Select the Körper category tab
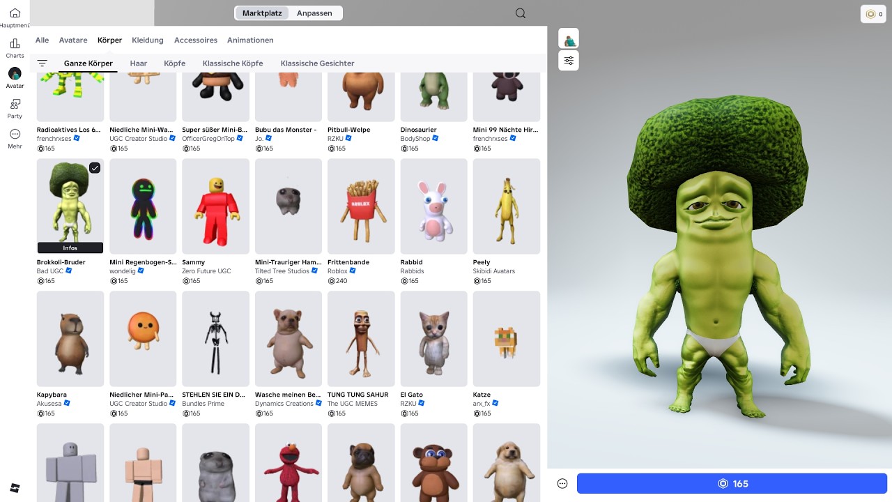This screenshot has width=892, height=502. [x=109, y=40]
